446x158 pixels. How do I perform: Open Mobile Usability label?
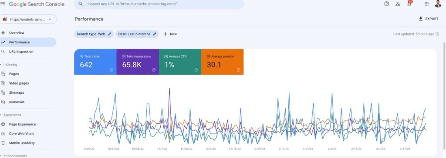[22, 143]
